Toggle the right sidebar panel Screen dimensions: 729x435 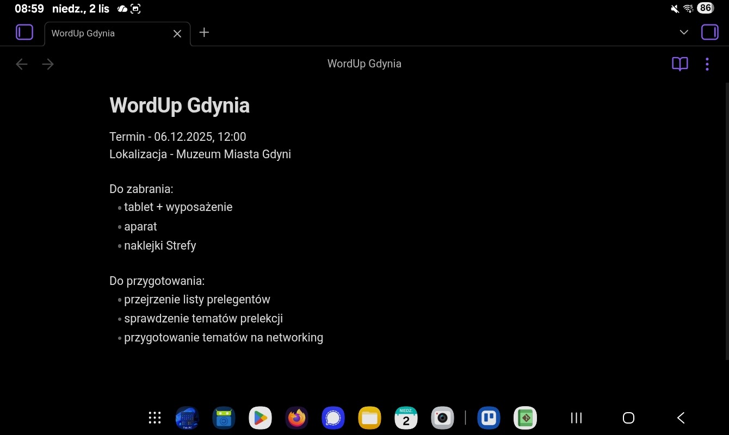[x=709, y=33]
